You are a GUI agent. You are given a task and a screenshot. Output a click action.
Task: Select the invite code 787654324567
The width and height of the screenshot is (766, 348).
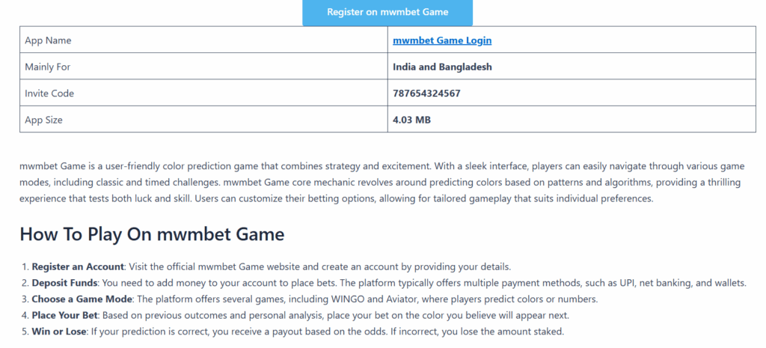[426, 94]
